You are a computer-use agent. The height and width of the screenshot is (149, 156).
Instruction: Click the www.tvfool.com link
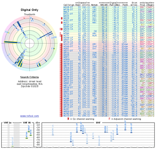pos(30,116)
